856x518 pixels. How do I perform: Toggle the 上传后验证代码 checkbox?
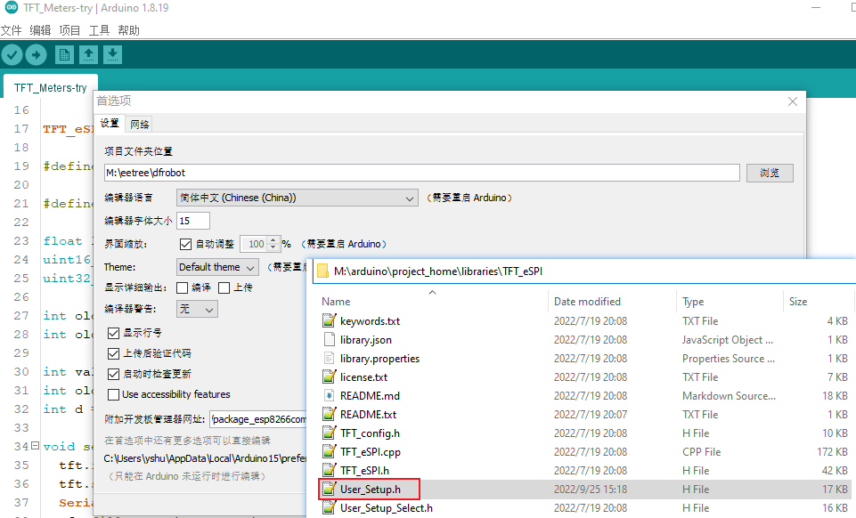click(113, 353)
